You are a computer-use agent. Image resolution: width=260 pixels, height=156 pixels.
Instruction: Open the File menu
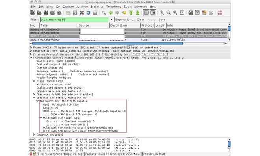tap(33, 7)
